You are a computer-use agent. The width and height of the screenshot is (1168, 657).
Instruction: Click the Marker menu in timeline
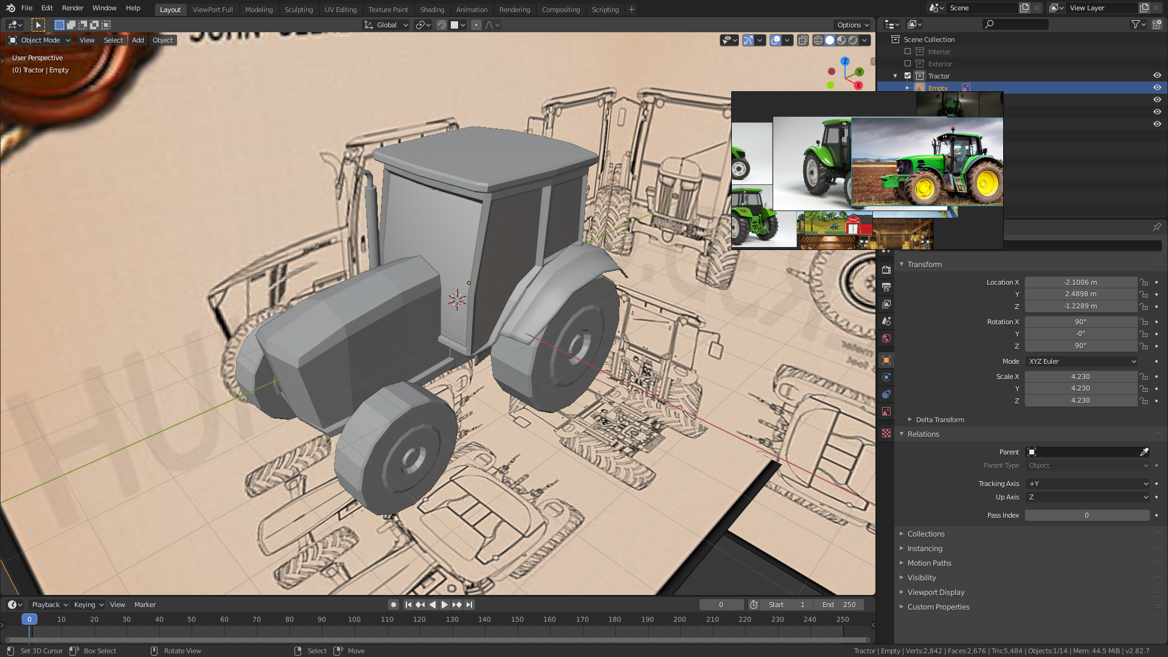145,605
